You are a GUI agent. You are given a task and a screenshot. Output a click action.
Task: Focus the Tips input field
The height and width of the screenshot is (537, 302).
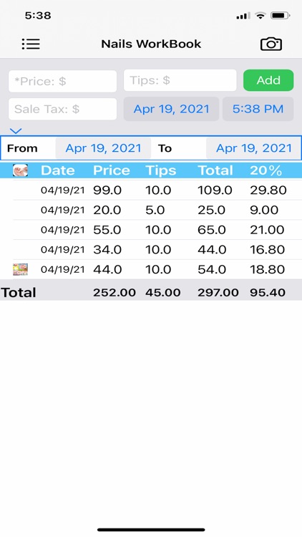(180, 80)
